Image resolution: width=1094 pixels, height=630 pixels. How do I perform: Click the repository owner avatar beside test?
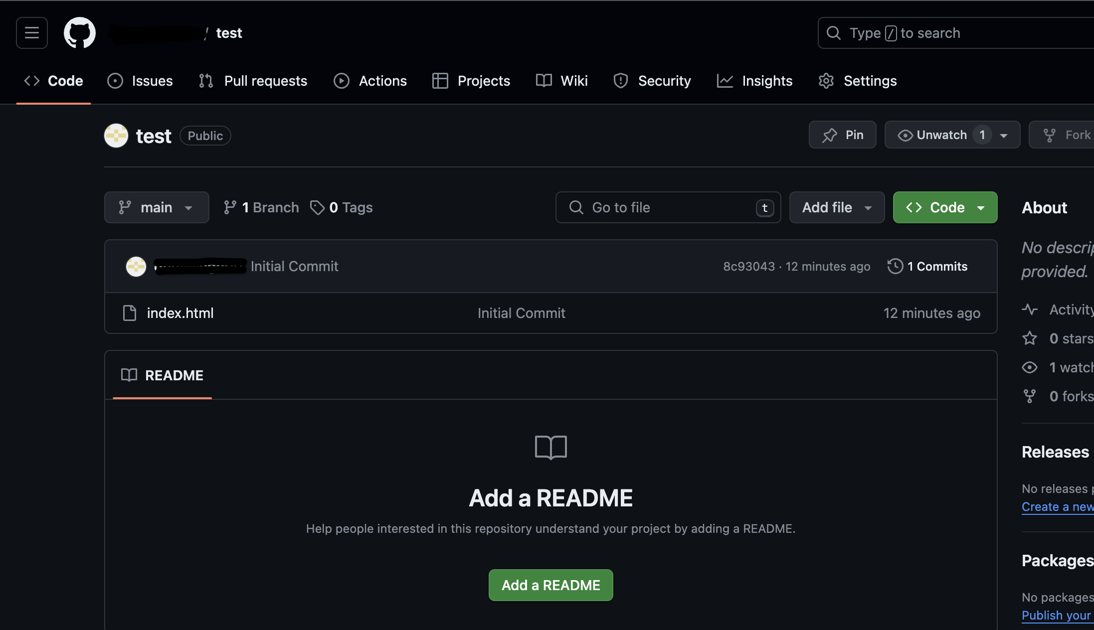click(x=116, y=136)
